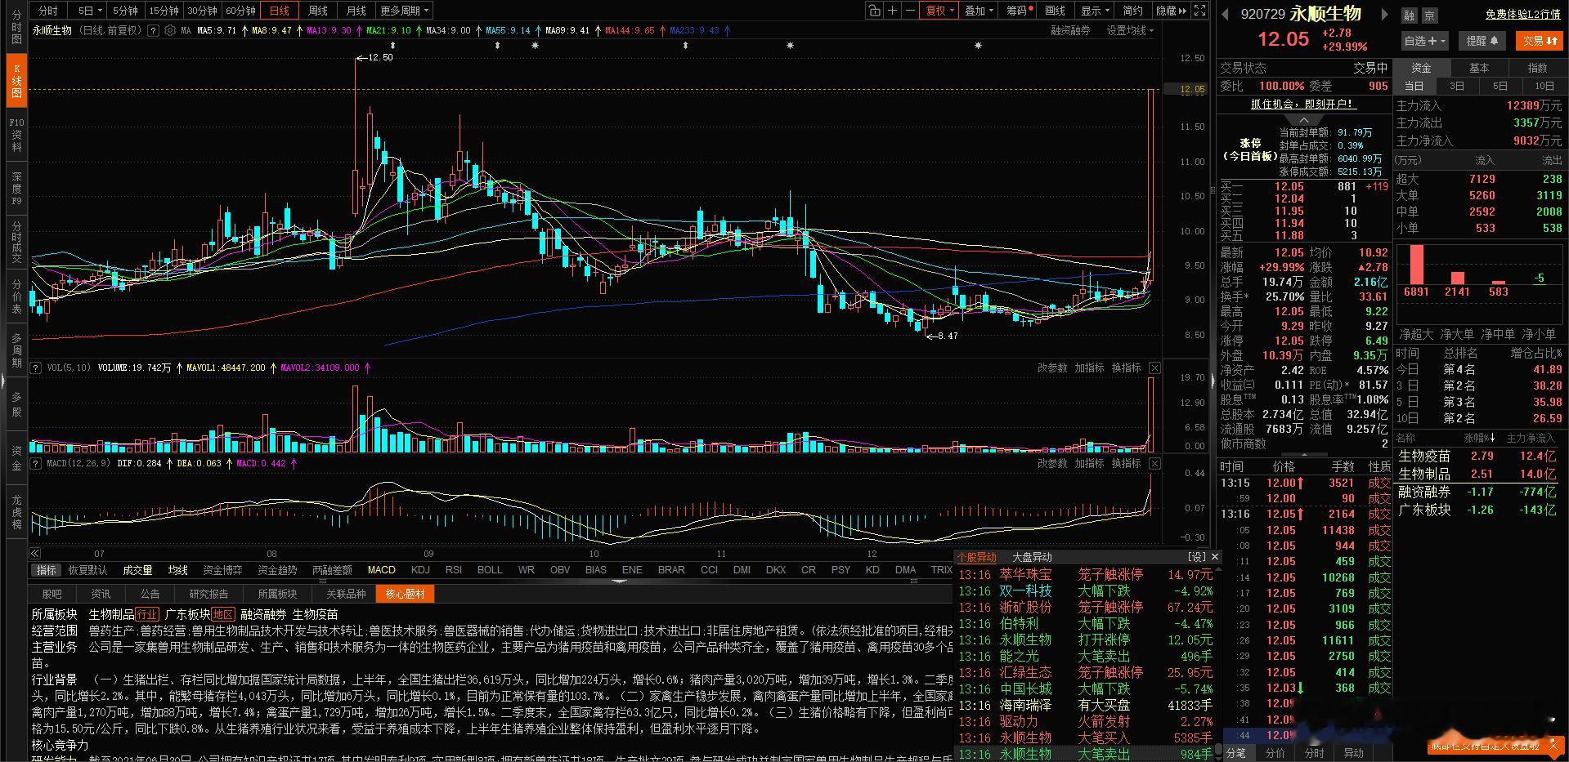Toggle fullscreen chart icon
The height and width of the screenshot is (762, 1569).
click(1199, 11)
